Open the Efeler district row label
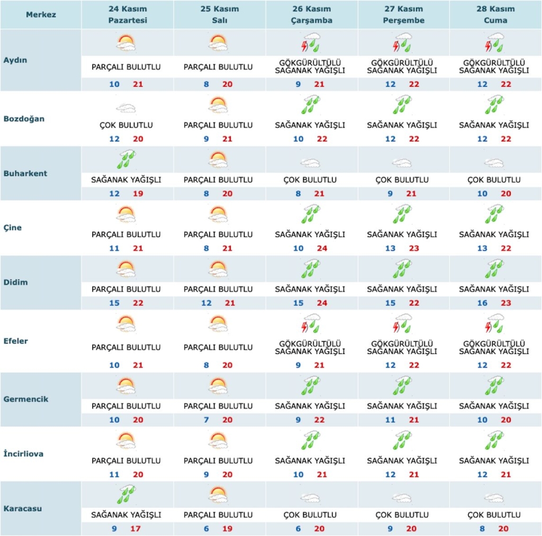This screenshot has height=536, width=542. pos(18,341)
